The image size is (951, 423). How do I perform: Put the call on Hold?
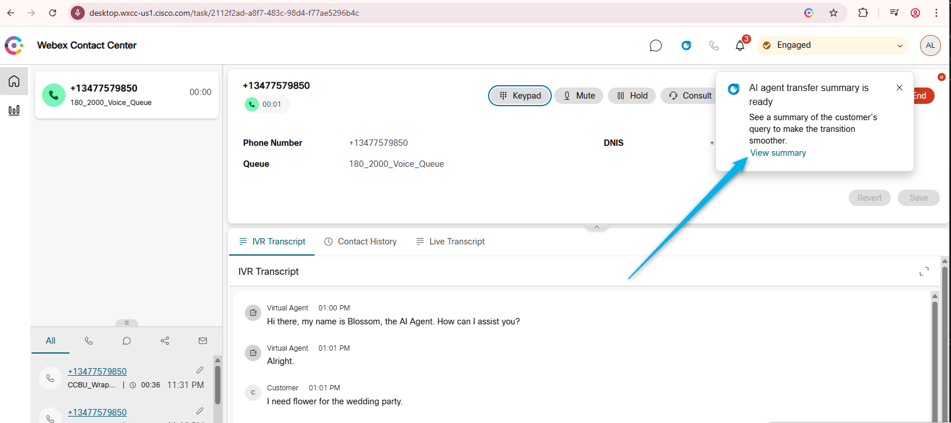[632, 96]
